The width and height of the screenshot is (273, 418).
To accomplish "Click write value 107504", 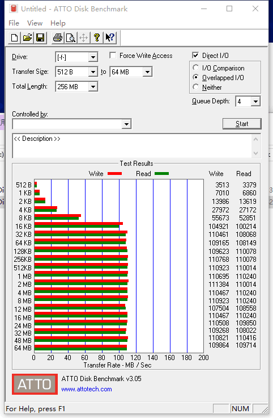I will tap(219, 308).
